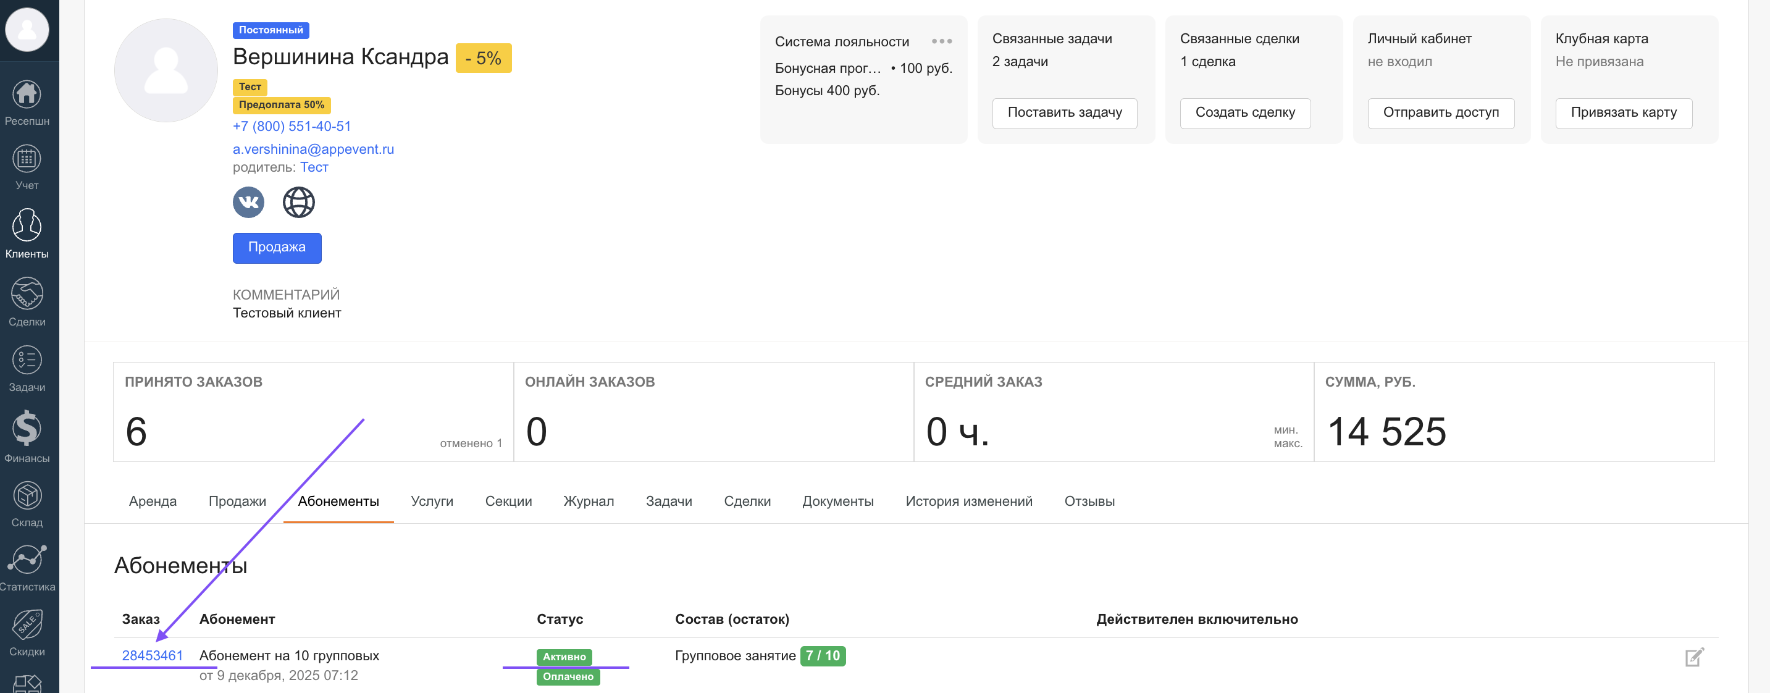Click the Привязать карту button
1770x693 pixels.
pos(1623,113)
